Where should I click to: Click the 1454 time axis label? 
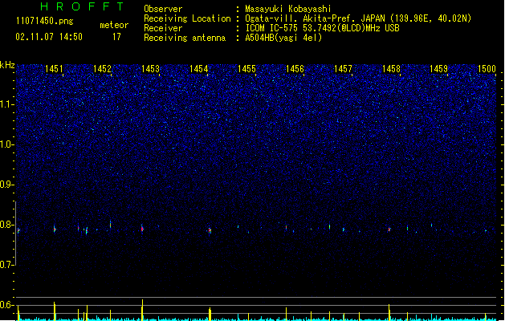click(x=199, y=69)
